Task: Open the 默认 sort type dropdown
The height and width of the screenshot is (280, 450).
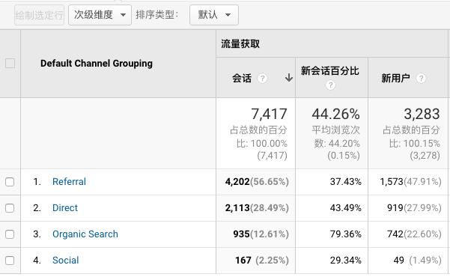Action: click(x=214, y=15)
